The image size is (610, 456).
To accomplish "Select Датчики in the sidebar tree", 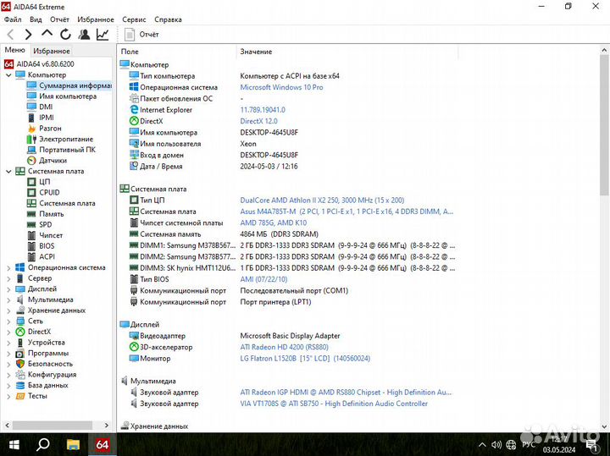I will (53, 160).
